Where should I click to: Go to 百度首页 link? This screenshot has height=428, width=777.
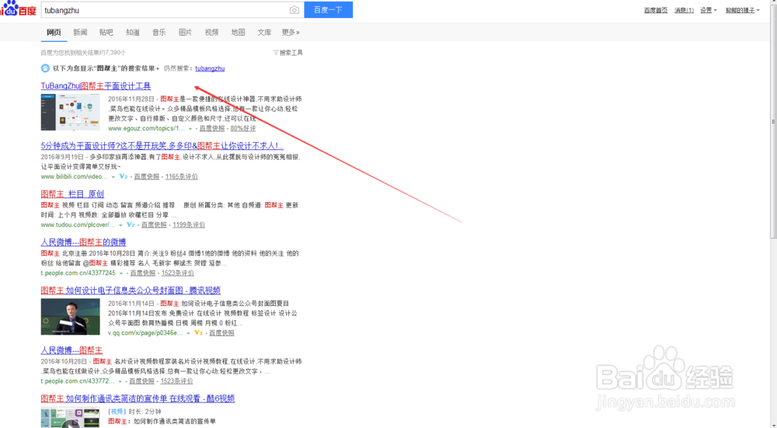tap(656, 10)
